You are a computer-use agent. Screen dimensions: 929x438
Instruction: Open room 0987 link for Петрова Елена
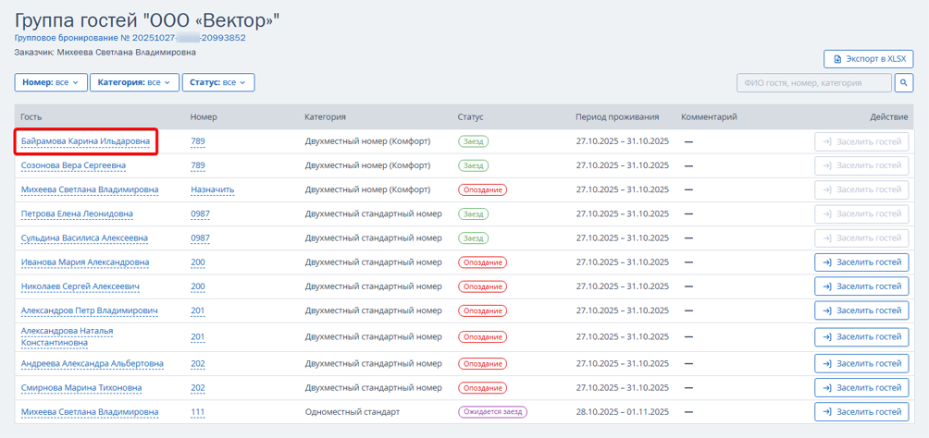[200, 213]
